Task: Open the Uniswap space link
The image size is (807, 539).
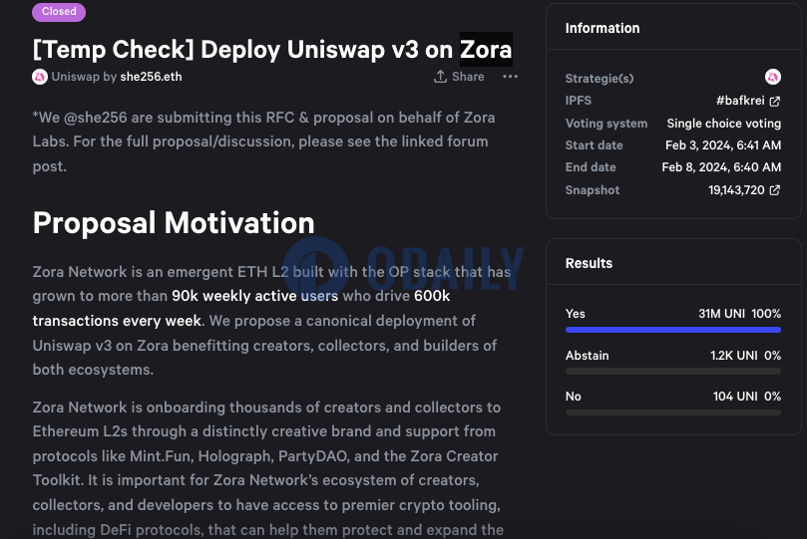Action: (x=75, y=77)
